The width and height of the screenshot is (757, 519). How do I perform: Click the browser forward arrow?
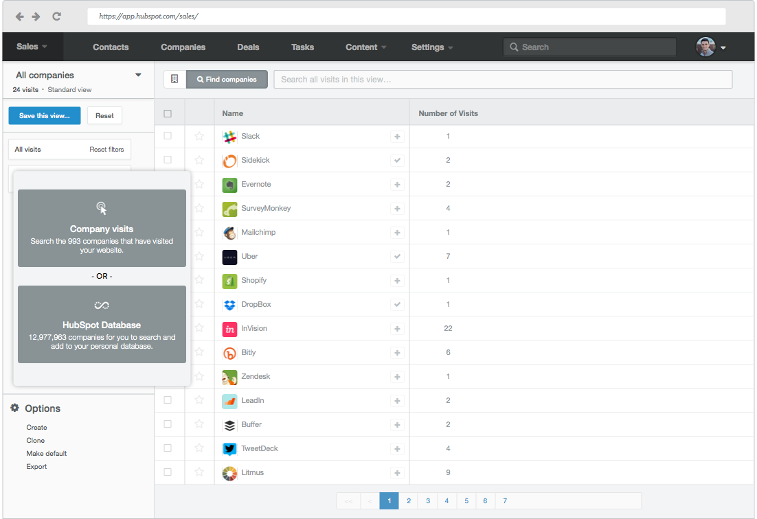36,16
